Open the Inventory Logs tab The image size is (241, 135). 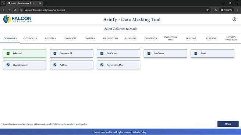171,38
